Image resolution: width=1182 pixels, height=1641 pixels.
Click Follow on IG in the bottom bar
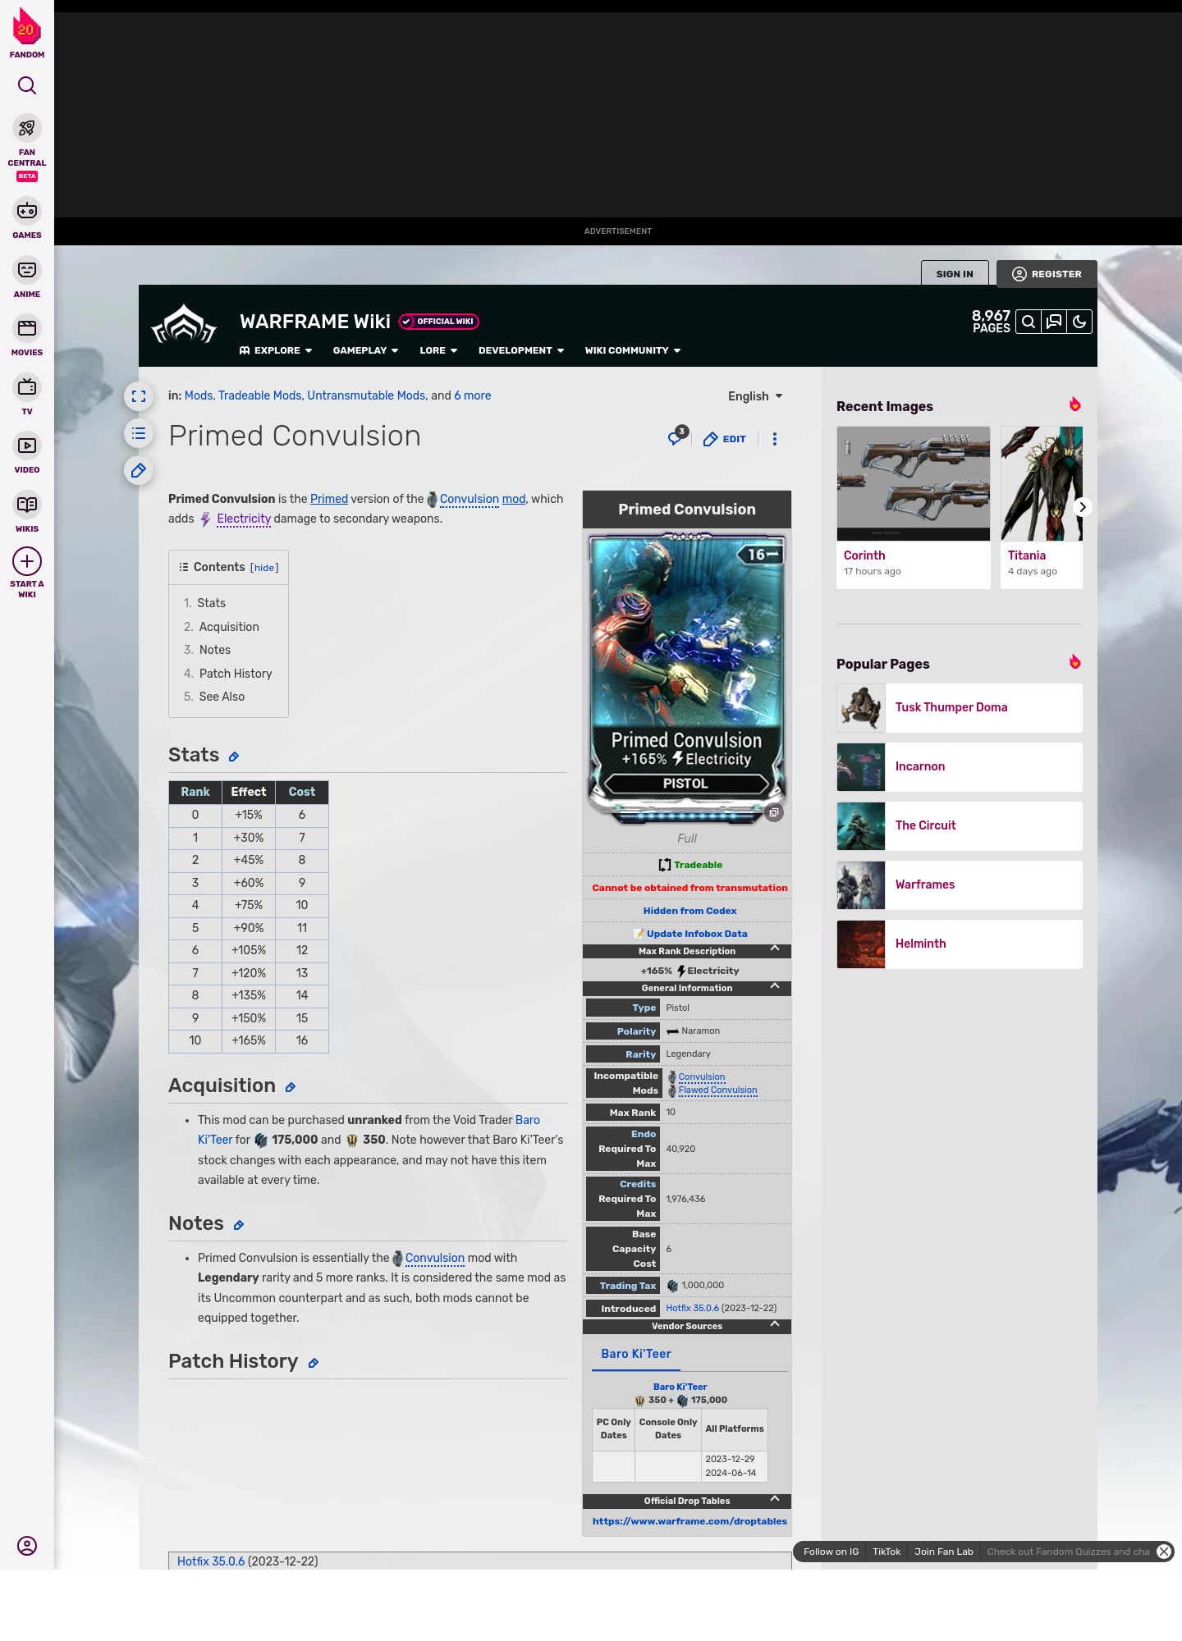pos(831,1552)
